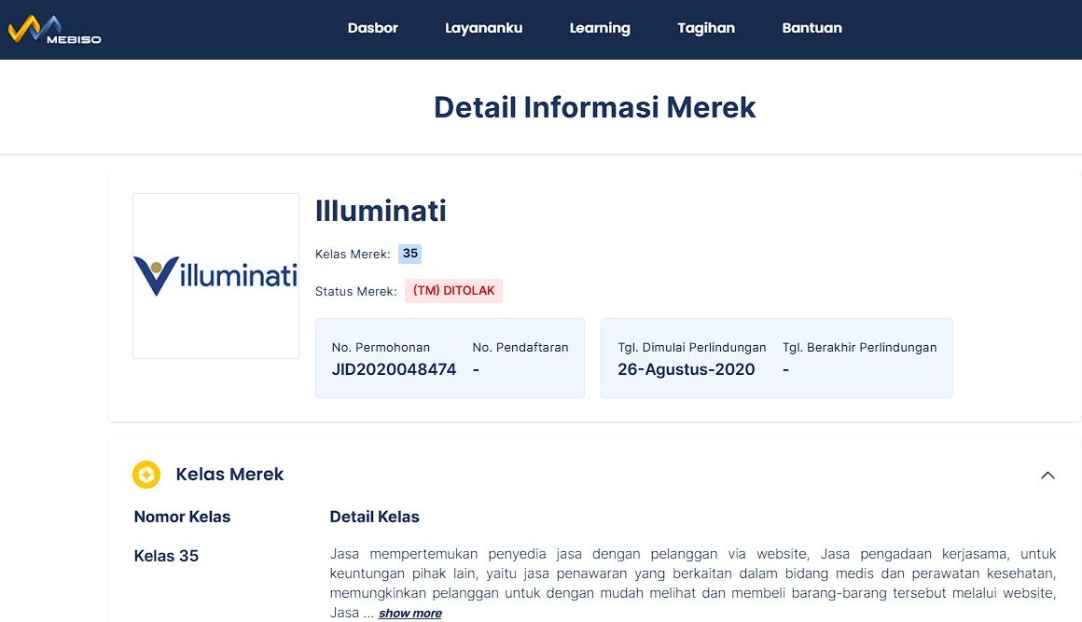Click the No. Pendaftaran label
This screenshot has width=1082, height=622.
(x=520, y=348)
